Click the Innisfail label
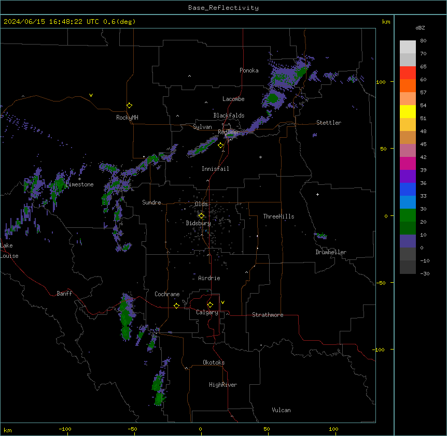Screen dimensions: 447x436 pos(215,169)
